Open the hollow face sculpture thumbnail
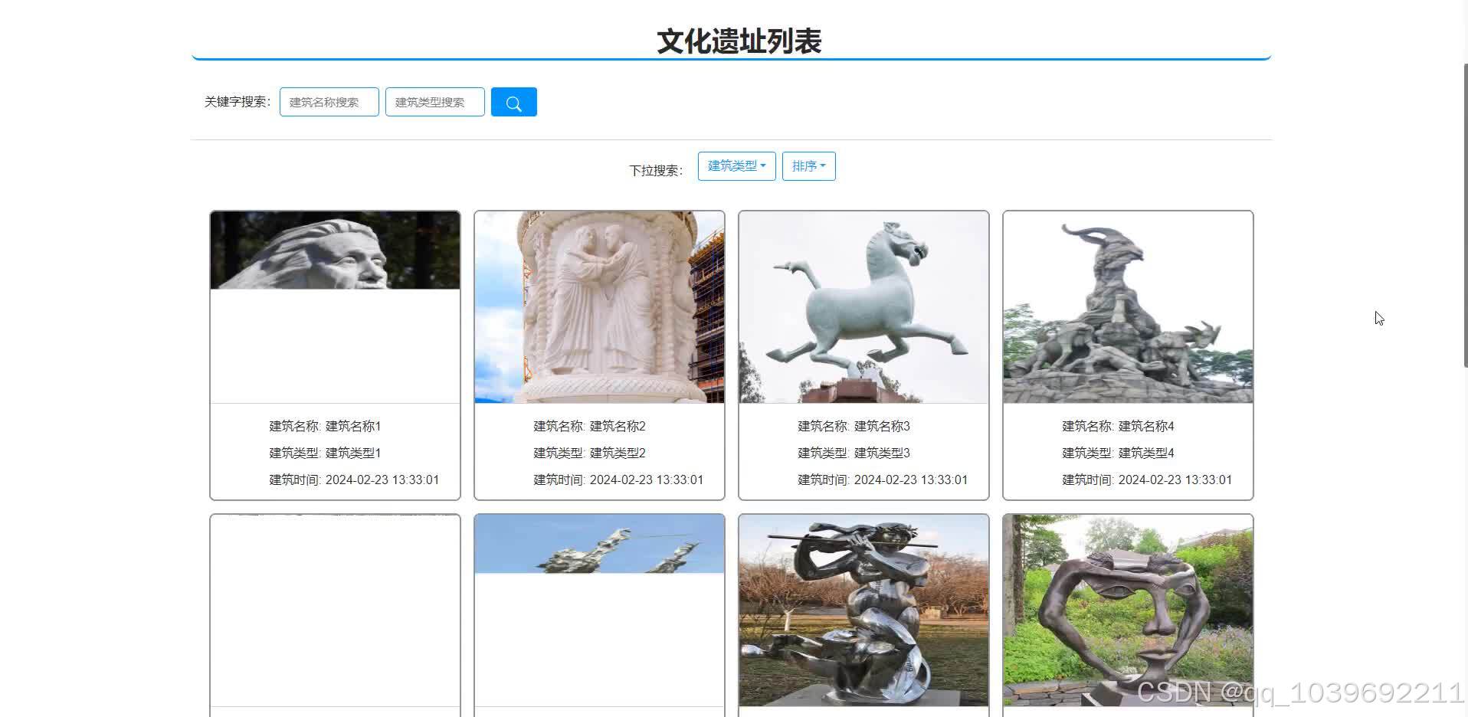 point(1128,611)
